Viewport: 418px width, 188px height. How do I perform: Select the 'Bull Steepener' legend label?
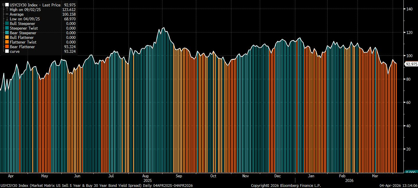click(x=22, y=23)
